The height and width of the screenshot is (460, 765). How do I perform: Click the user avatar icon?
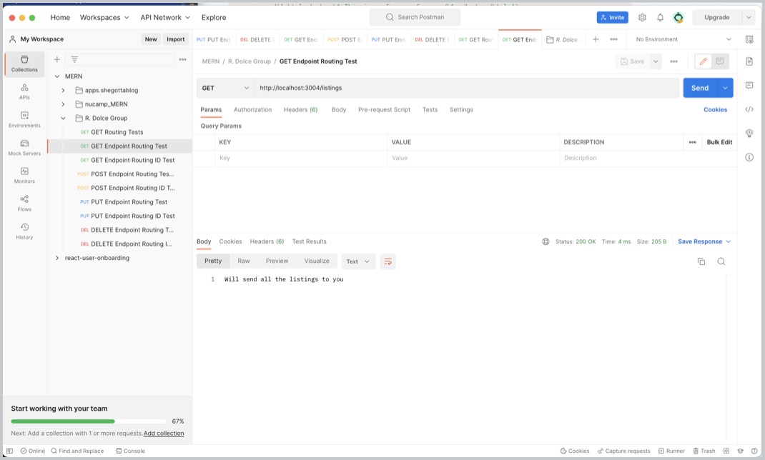click(x=678, y=18)
